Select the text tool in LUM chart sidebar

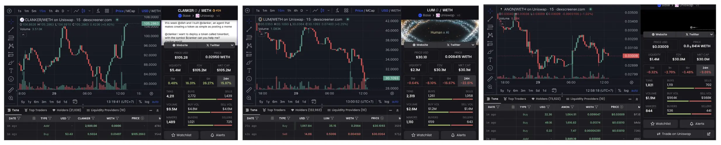249,70
